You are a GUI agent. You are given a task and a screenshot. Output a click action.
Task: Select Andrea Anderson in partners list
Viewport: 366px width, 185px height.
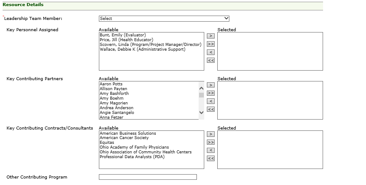pyautogui.click(x=117, y=108)
